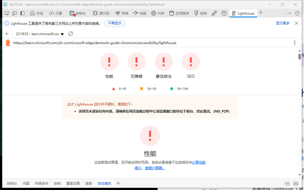The image size is (304, 190).
Task: Open the 控制台 drawer tab at bottom
Action: (12, 183)
